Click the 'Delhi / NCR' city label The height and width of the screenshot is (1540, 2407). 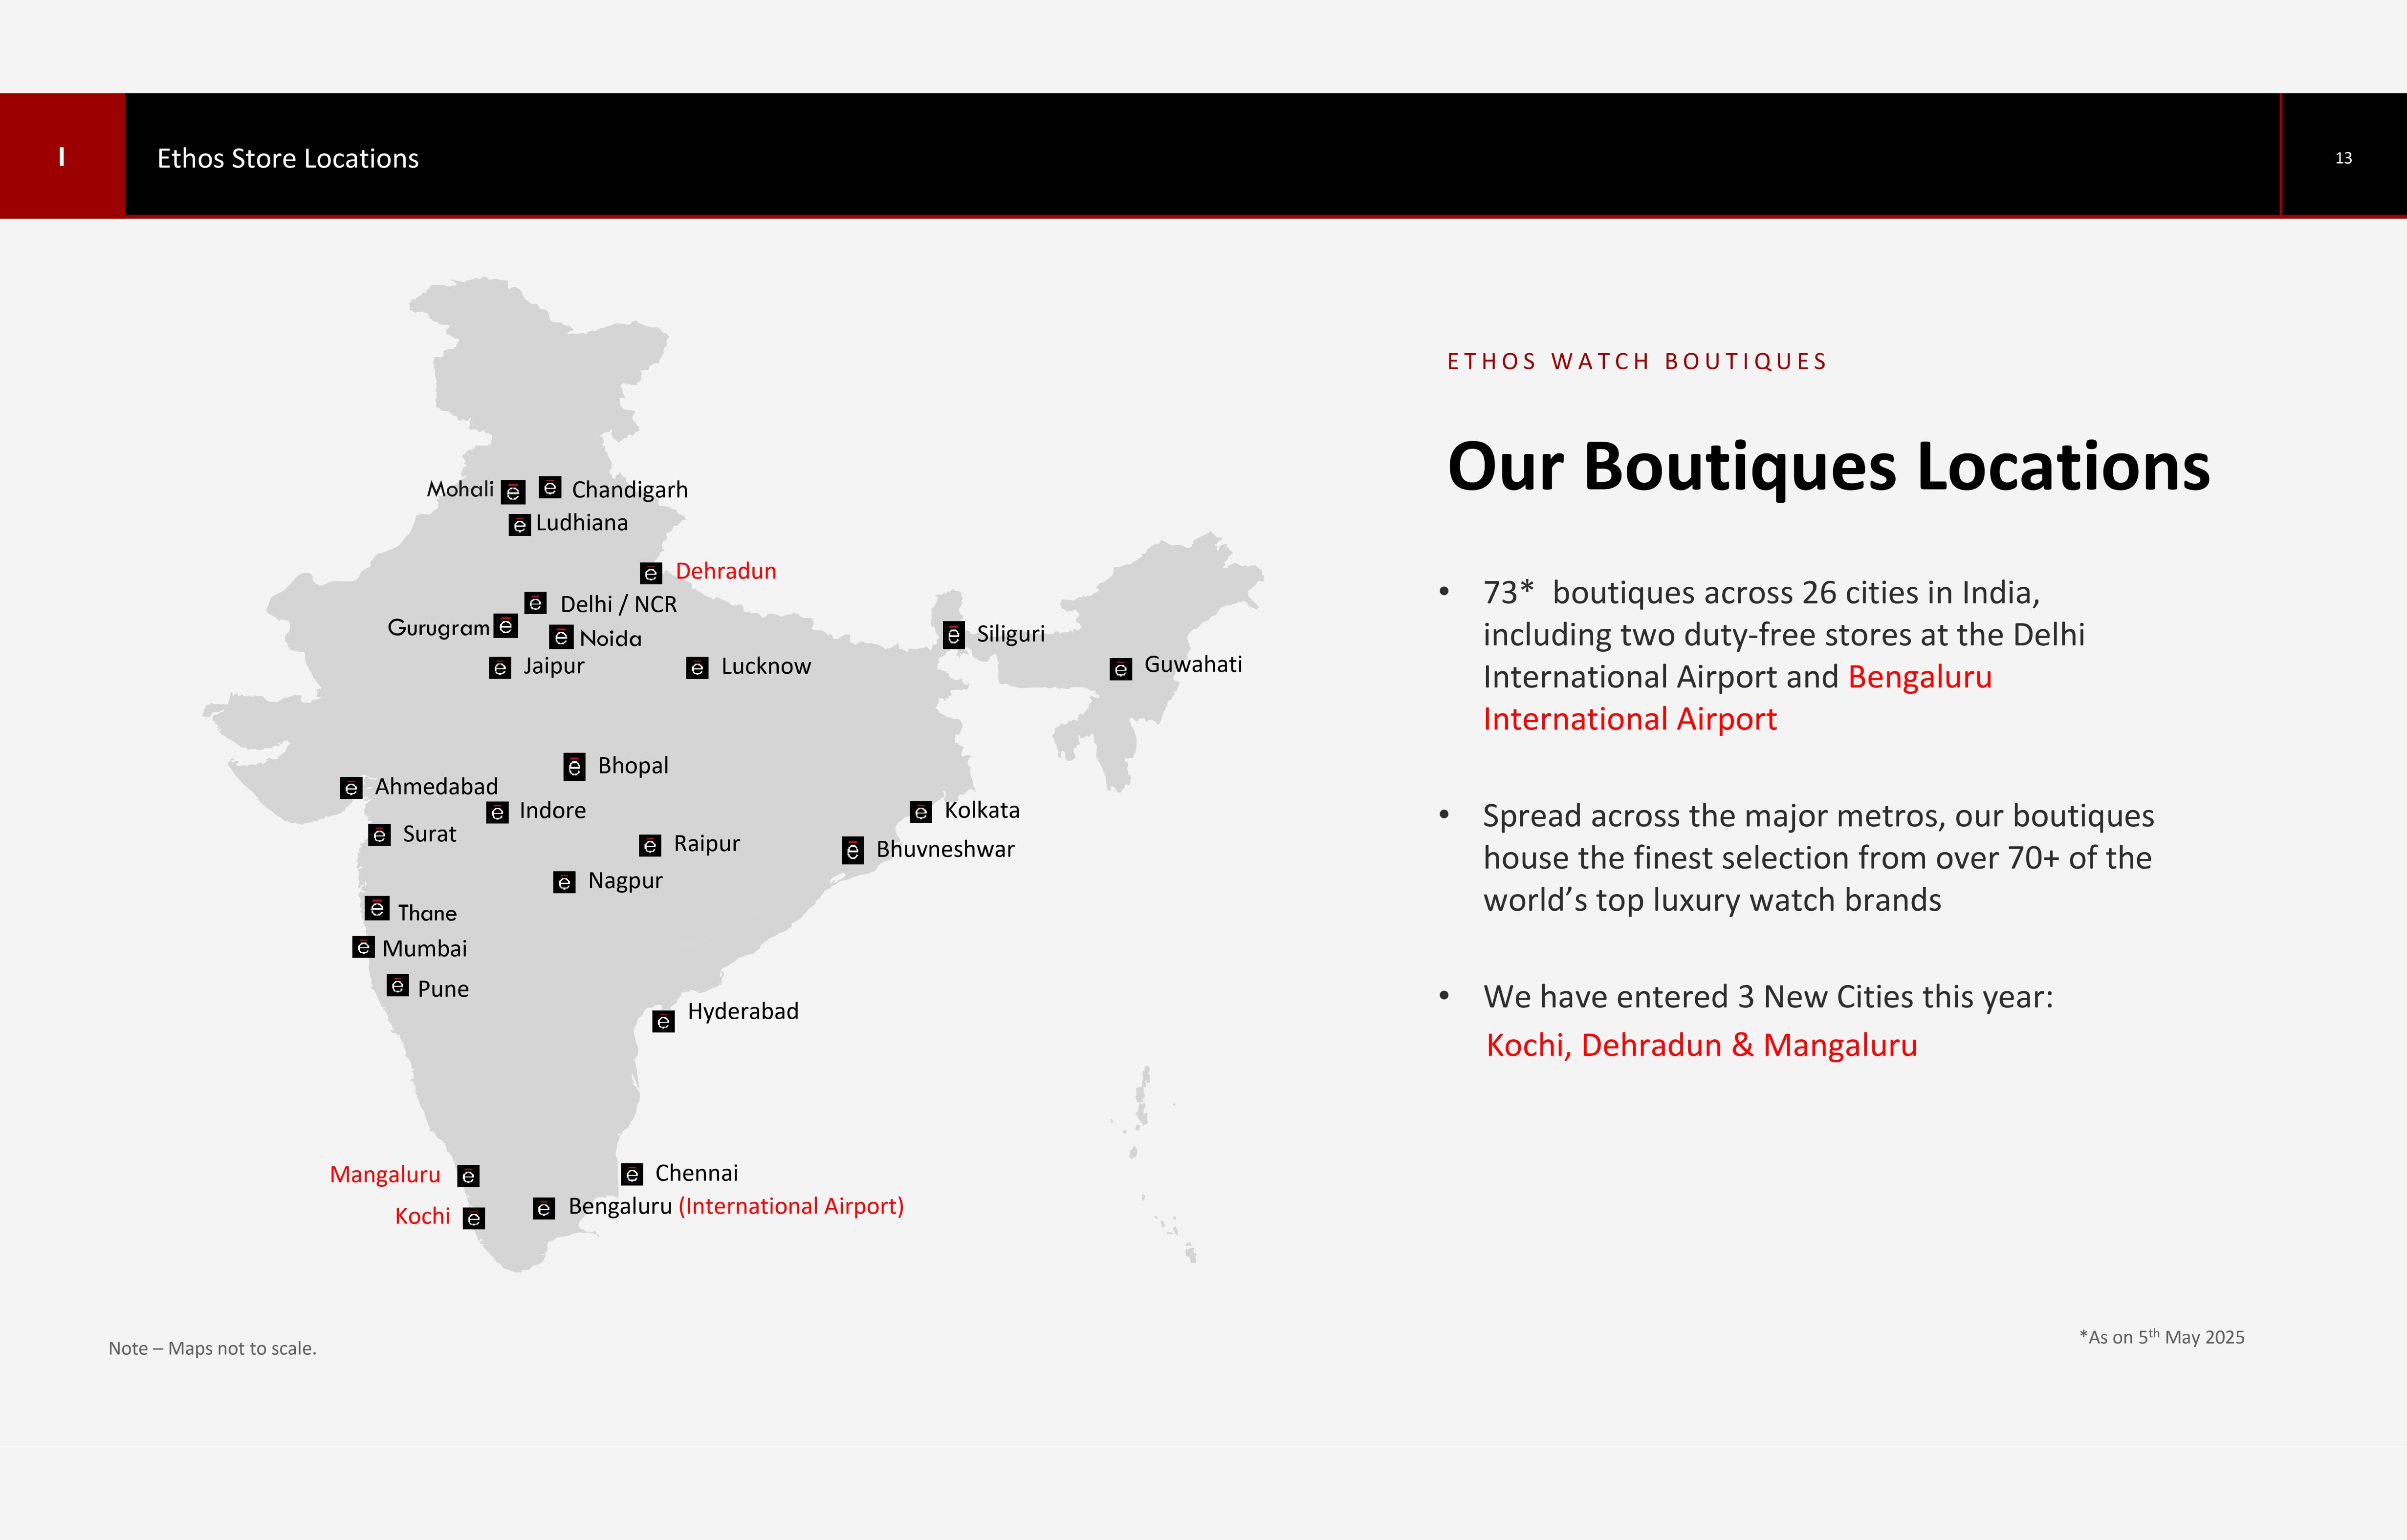[x=618, y=604]
